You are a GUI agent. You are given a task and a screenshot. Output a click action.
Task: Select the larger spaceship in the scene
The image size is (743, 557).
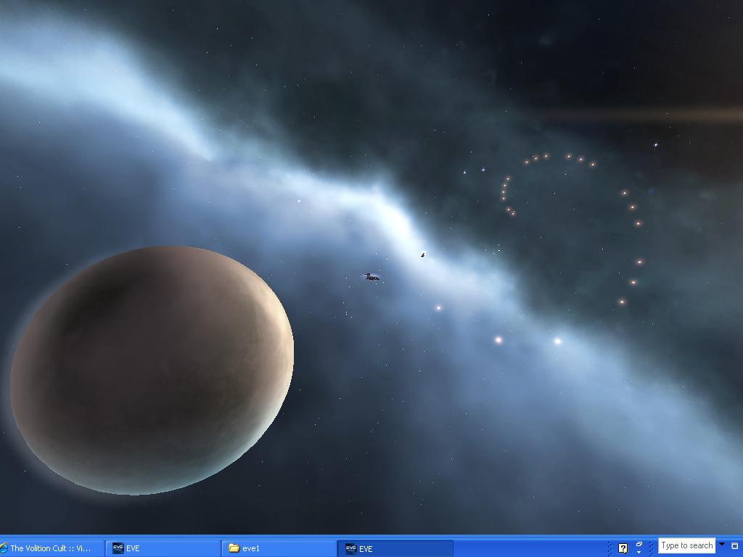point(371,277)
